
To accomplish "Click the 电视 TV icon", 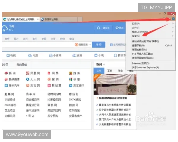I will click(x=8, y=55).
